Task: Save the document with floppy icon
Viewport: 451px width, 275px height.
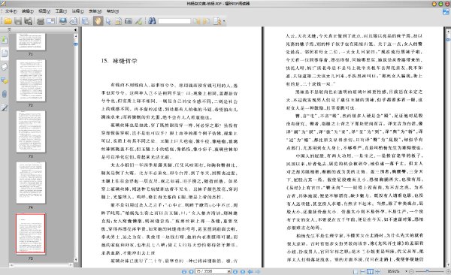Action: coord(18,21)
